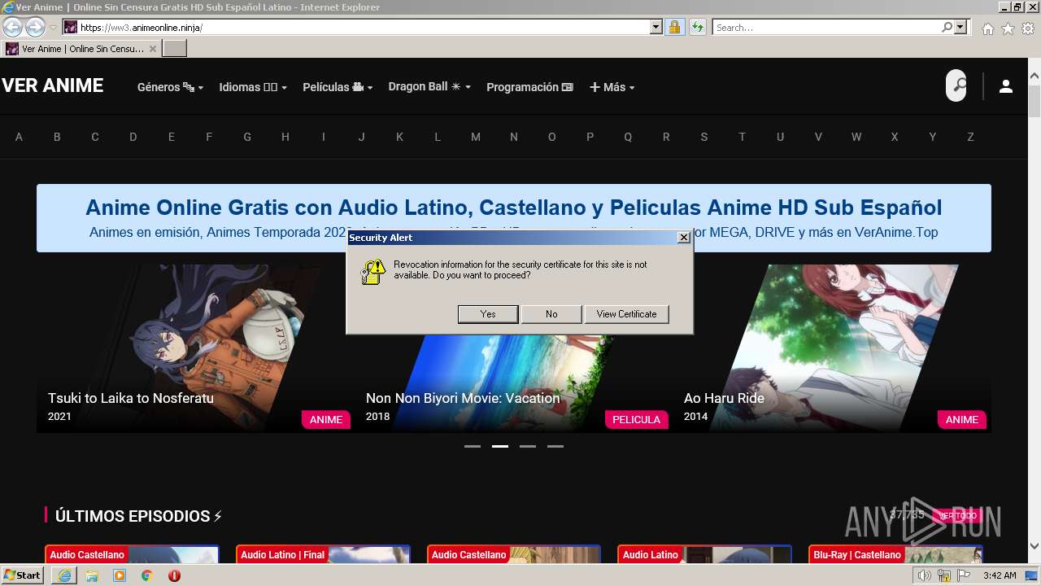Viewport: 1041px width, 586px height.
Task: Open IE Home icon
Action: click(987, 28)
